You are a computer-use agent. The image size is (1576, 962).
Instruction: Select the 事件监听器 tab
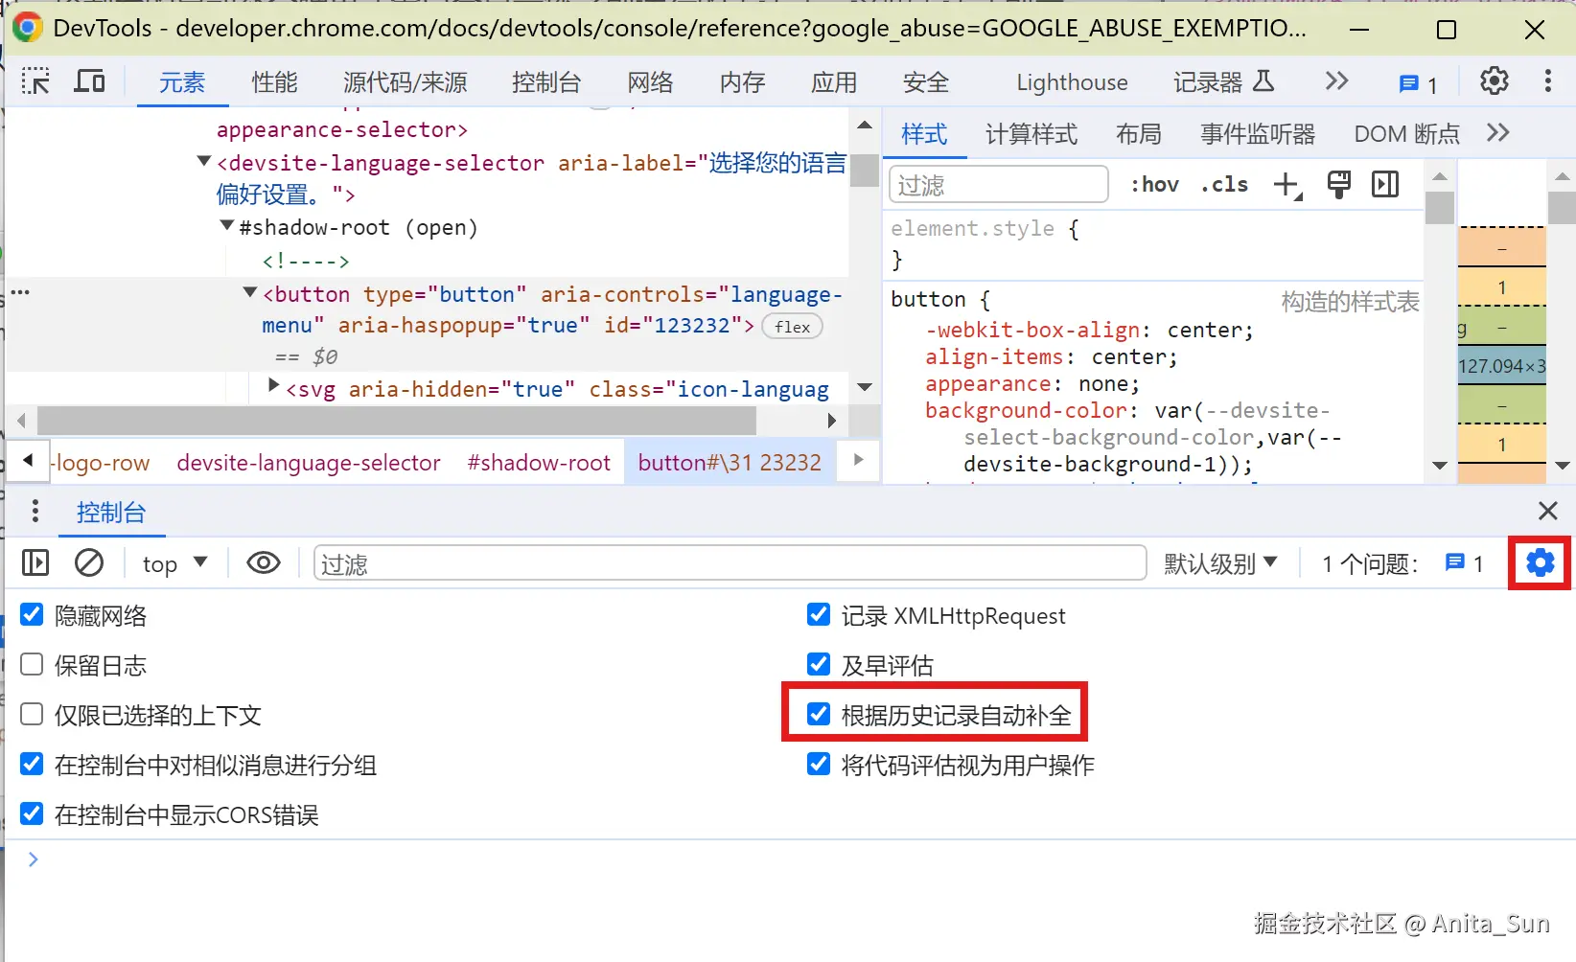(x=1258, y=134)
